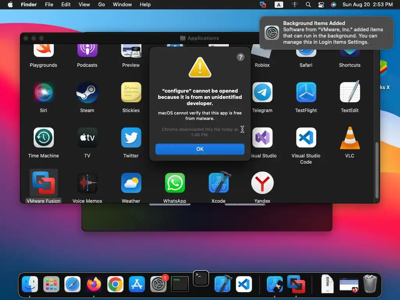
Task: Open the purple Visual Studio app
Action: [x=262, y=137]
